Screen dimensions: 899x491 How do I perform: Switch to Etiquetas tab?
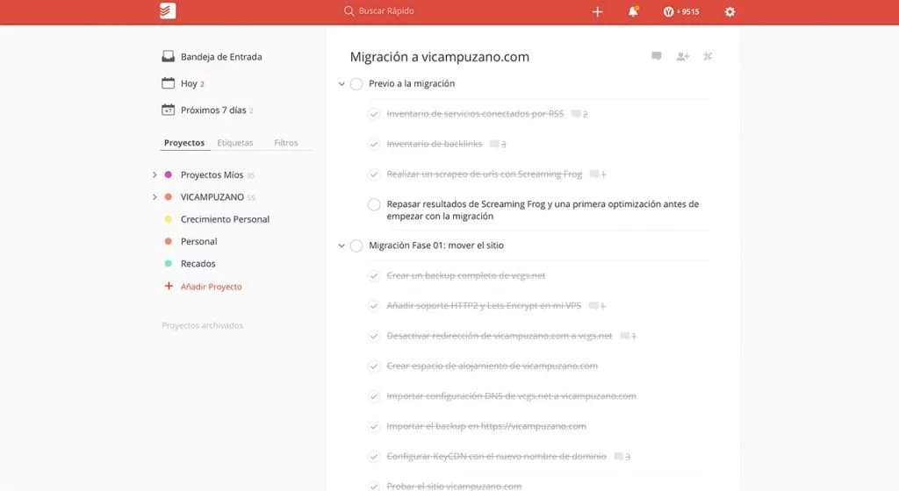pyautogui.click(x=235, y=143)
